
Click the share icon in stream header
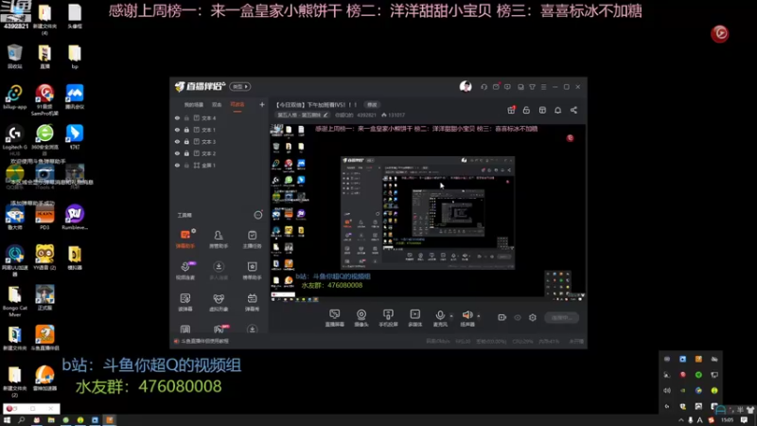(x=573, y=110)
